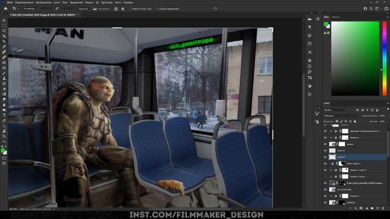Select the Hand tool

pyautogui.click(x=4, y=131)
